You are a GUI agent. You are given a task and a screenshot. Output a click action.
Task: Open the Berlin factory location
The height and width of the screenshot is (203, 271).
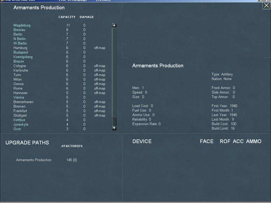[18, 34]
